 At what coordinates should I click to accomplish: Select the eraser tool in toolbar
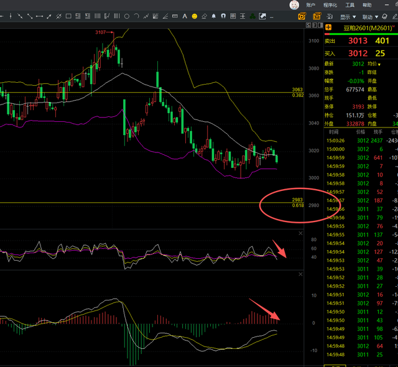[204, 16]
